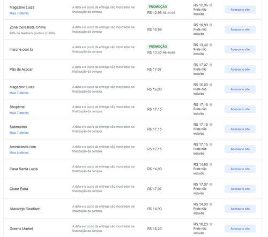Click info icon beside R$ 18,99 total
The image size is (268, 237).
click(x=211, y=25)
